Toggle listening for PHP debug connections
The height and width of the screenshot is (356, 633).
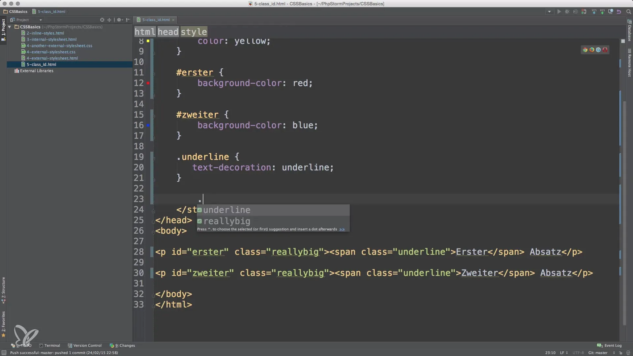click(x=584, y=12)
